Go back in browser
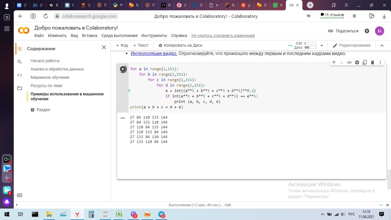The width and height of the screenshot is (391, 220). 20,16
